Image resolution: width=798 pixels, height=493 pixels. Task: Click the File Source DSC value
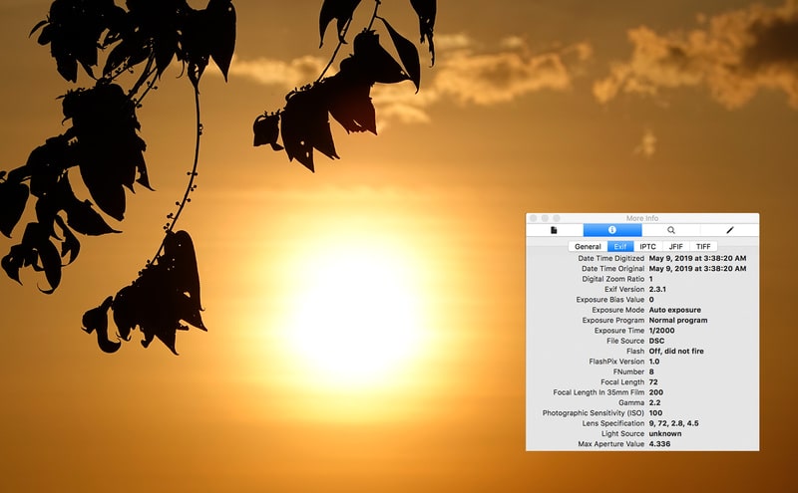656,341
